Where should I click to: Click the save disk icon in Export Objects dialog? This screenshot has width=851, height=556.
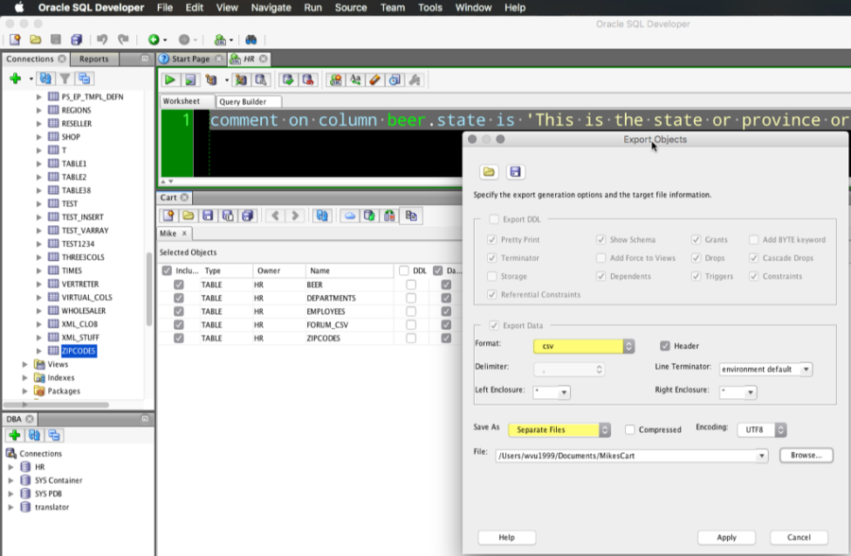click(514, 172)
